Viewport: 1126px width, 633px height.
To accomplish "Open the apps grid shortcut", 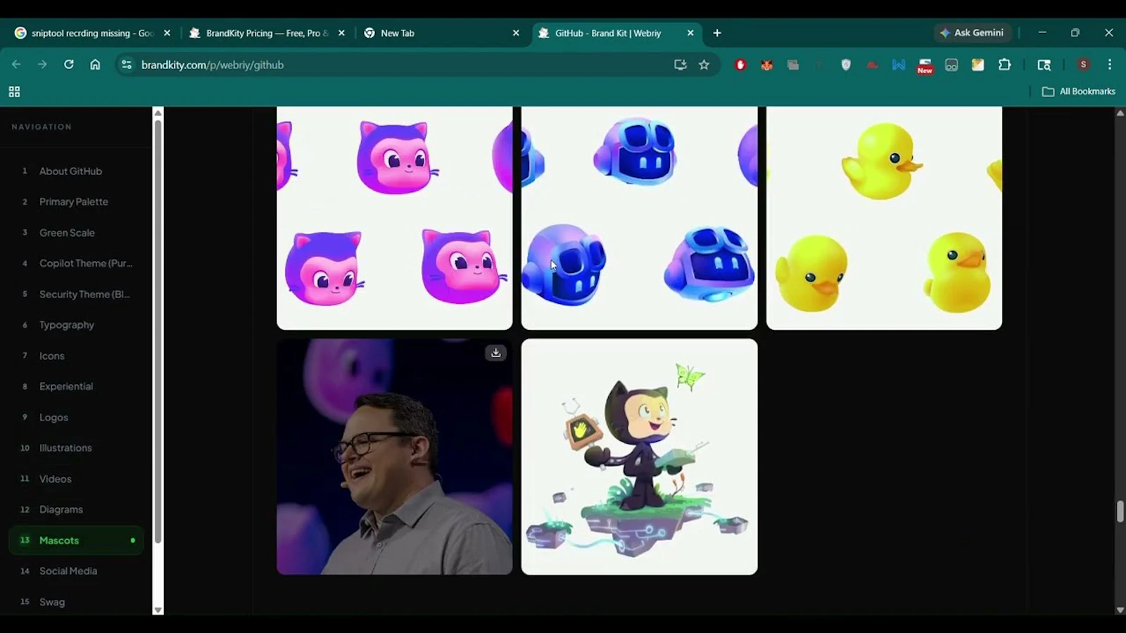I will coord(14,91).
